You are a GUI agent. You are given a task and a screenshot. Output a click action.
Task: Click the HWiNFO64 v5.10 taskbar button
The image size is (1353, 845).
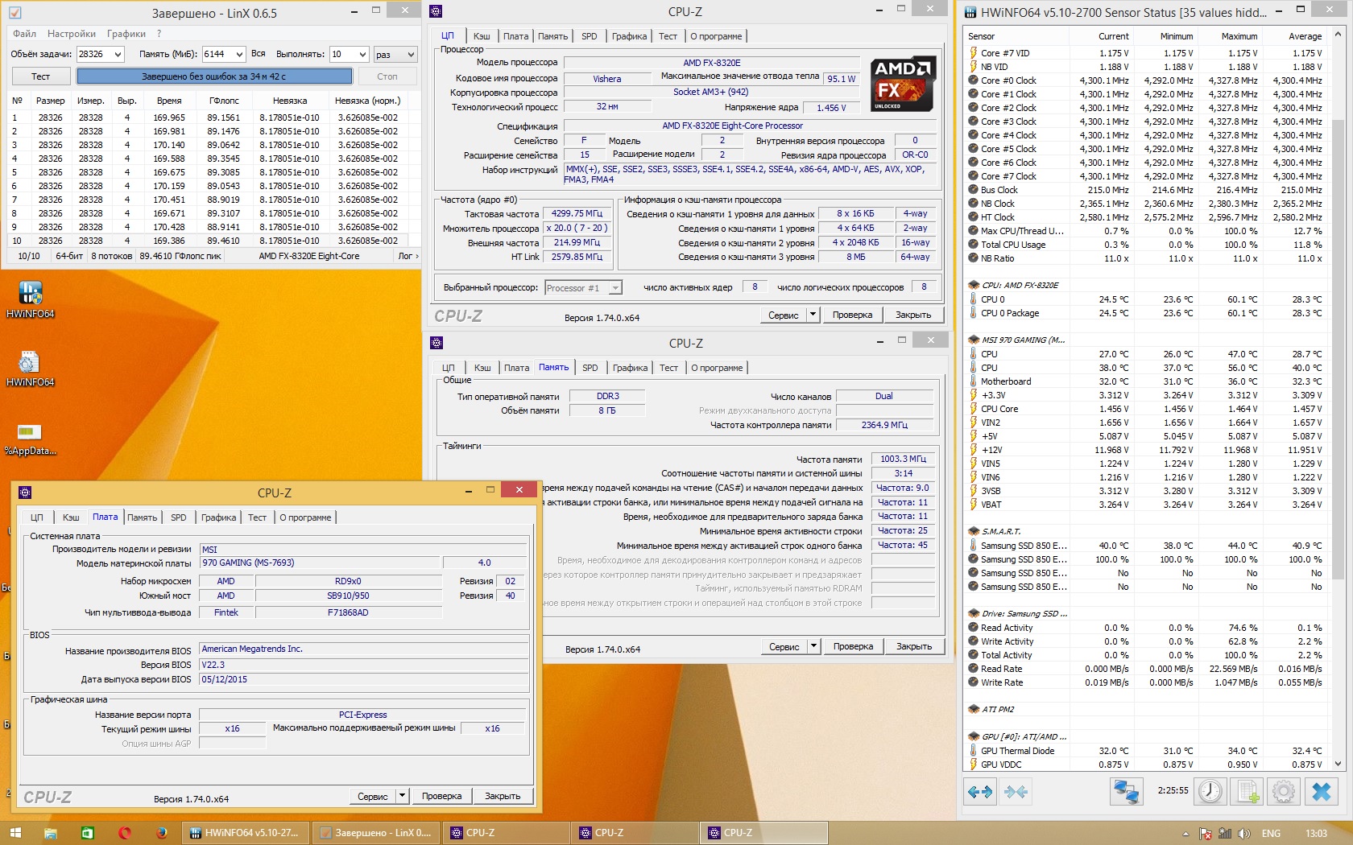coord(245,833)
